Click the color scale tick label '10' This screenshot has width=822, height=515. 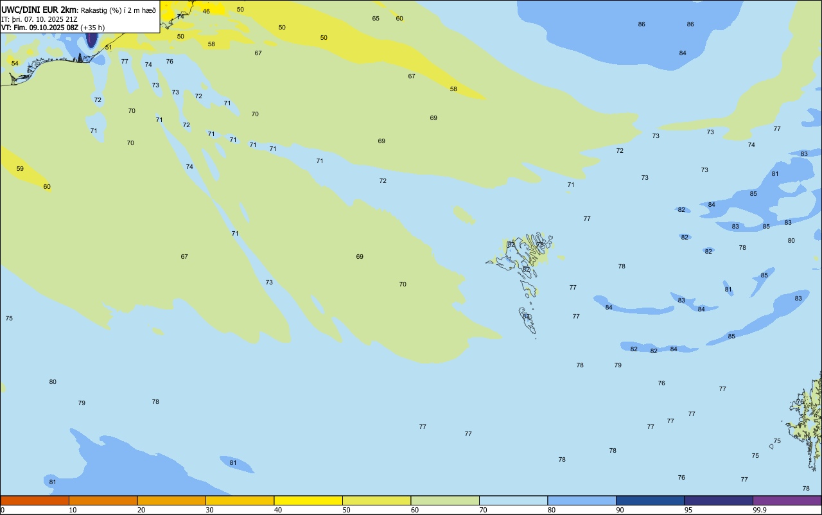pyautogui.click(x=73, y=510)
